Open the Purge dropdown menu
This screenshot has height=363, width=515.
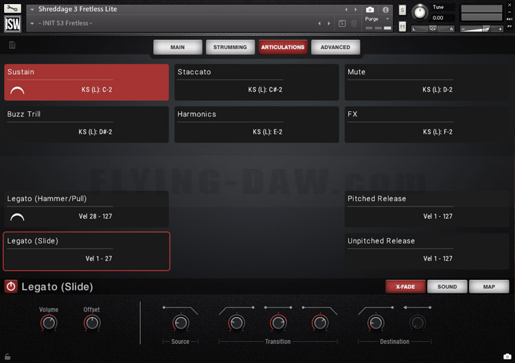coord(378,19)
